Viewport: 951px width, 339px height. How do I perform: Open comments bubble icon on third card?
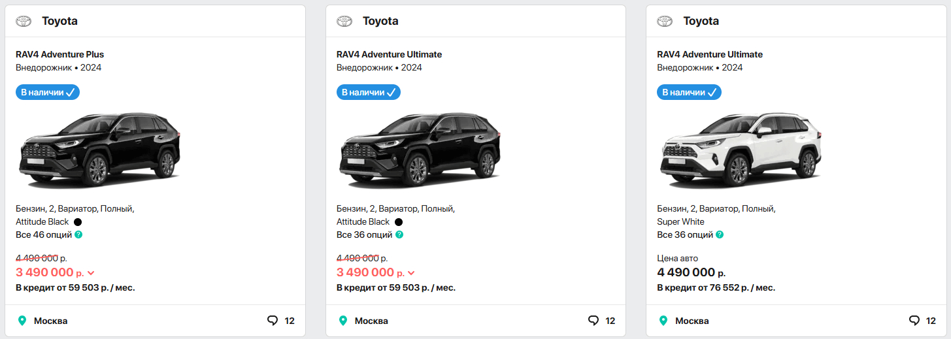pyautogui.click(x=914, y=321)
